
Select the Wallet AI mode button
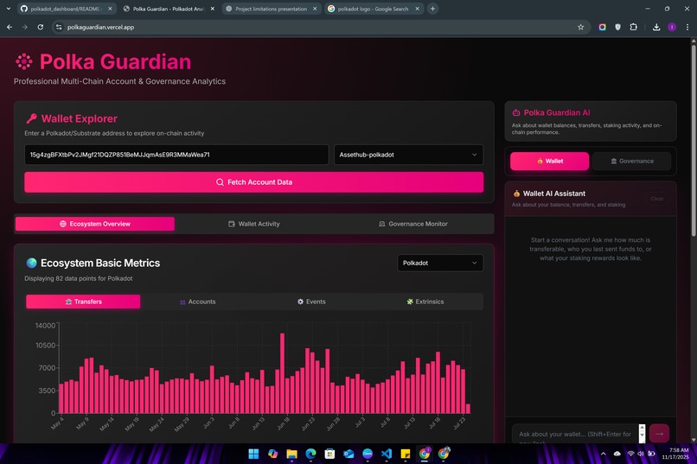(x=549, y=162)
